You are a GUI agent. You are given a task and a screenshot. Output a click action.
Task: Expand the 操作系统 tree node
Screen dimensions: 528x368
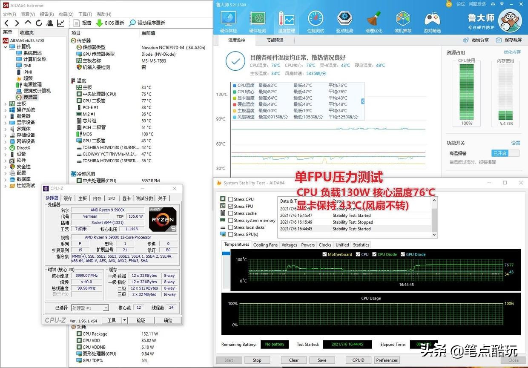pos(5,110)
